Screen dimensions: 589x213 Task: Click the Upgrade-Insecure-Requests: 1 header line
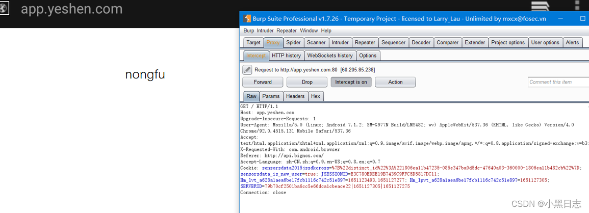[x=278, y=118]
